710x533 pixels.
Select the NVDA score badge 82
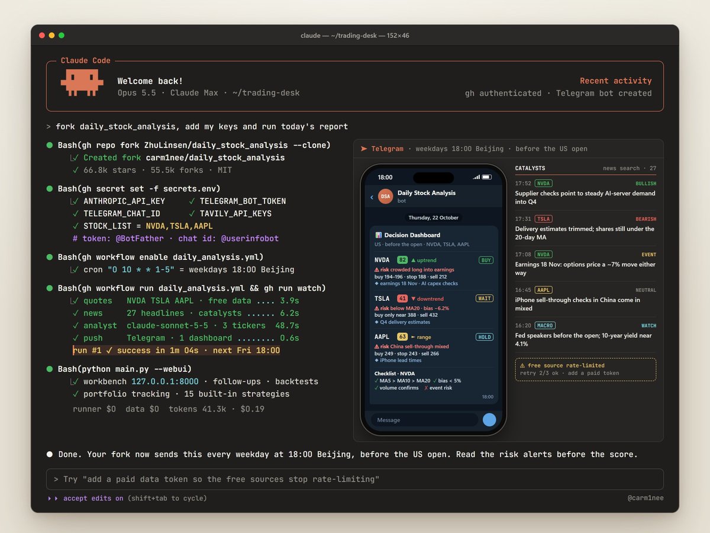click(402, 260)
